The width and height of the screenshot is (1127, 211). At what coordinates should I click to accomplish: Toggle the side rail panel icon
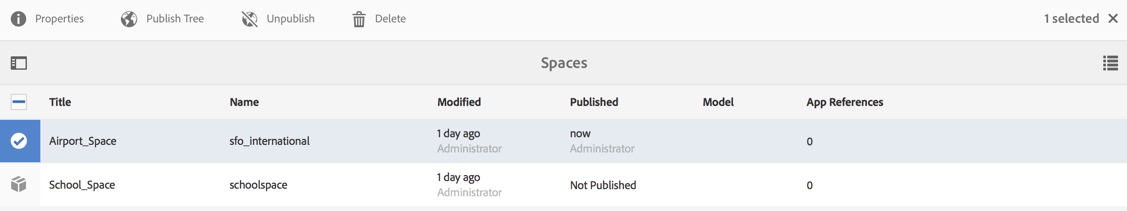click(x=19, y=63)
